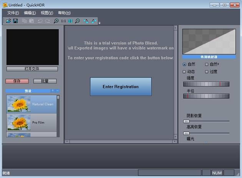Click the 阴影恢复 shadow recovery slider handle
The height and width of the screenshot is (178, 242).
tap(186, 122)
